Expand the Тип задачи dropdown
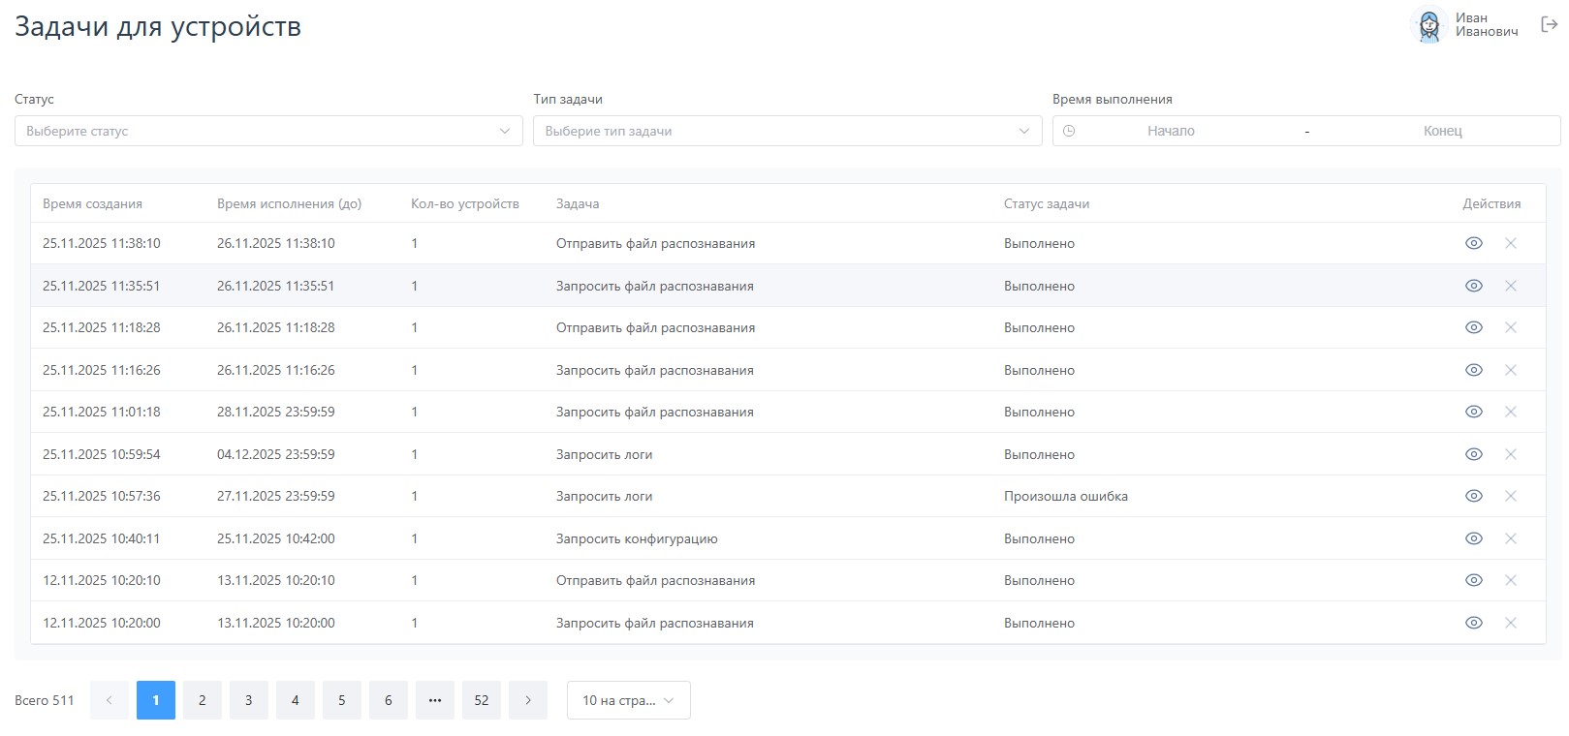 point(787,131)
